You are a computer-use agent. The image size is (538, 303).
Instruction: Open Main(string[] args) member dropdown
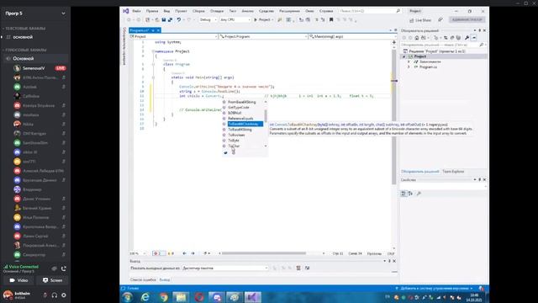[x=352, y=36]
